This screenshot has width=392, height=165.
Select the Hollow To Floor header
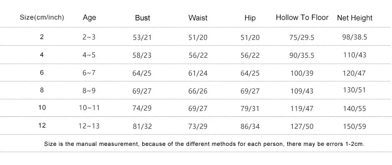pyautogui.click(x=302, y=17)
